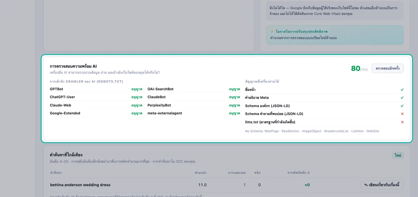Click the llms.txt (มาตรฐานที่กำลังเกิดขึ้น) label

[x=270, y=122]
